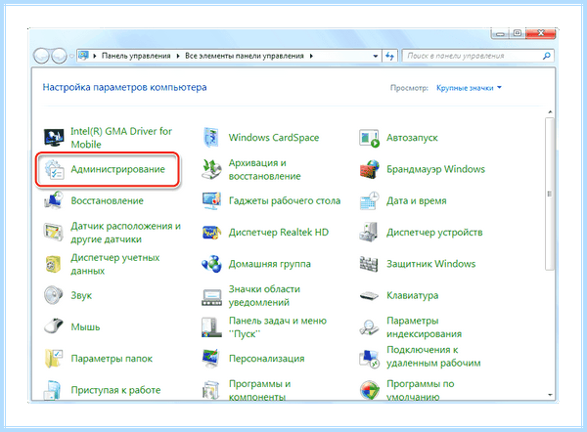587x432 pixels.
Task: Open the Архивация и восстановление icon
Action: tap(211, 169)
